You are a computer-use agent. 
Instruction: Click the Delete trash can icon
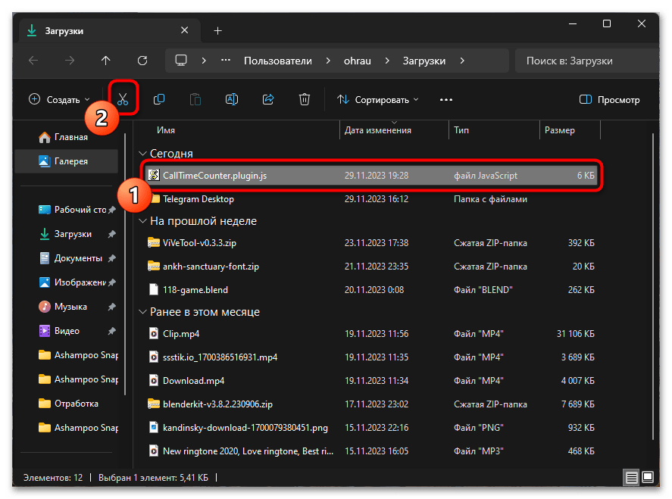pos(305,99)
